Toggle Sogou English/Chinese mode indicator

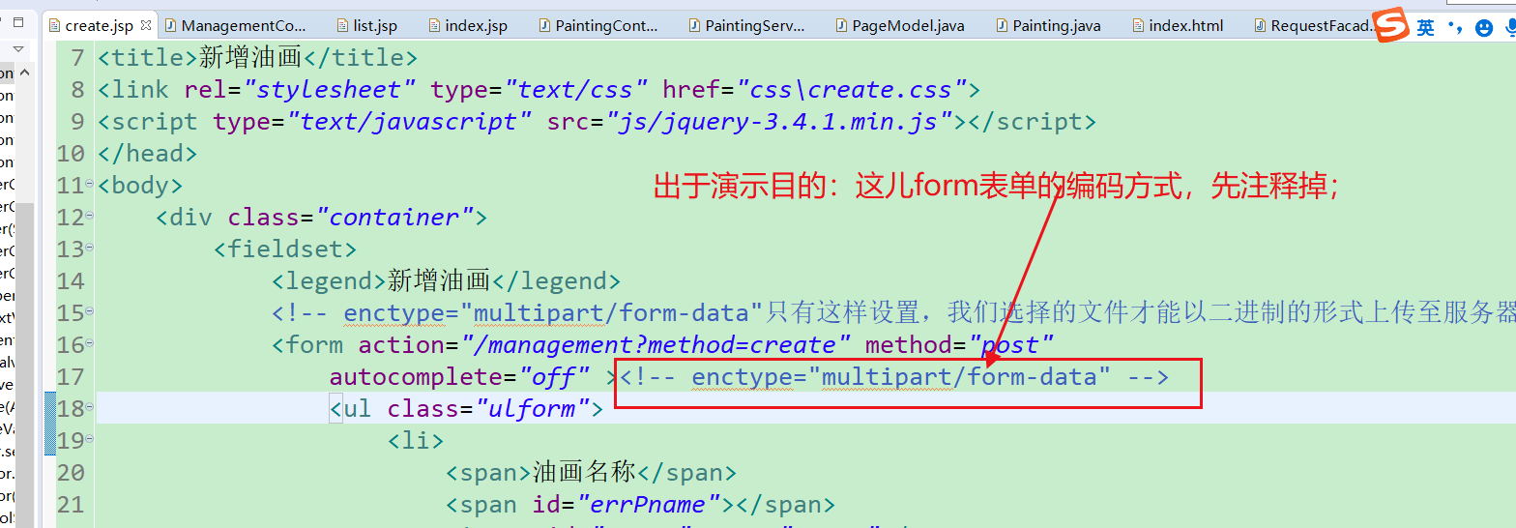coord(1425,27)
